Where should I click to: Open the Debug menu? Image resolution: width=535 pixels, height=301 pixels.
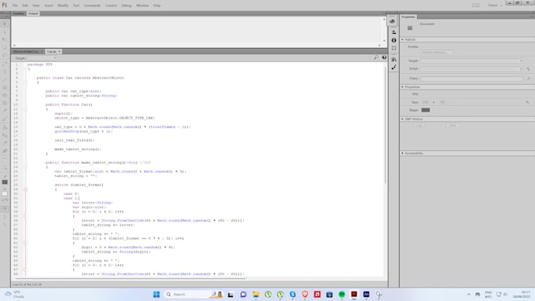click(126, 6)
